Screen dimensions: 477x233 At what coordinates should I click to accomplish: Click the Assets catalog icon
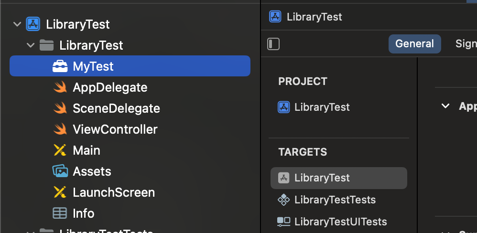(x=60, y=171)
